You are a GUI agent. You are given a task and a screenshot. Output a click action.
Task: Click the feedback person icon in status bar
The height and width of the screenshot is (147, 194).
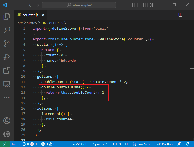click(179, 144)
